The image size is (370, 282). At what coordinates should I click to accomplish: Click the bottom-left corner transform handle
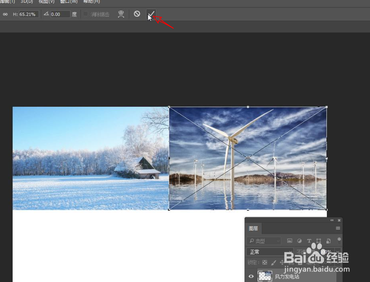(x=169, y=209)
